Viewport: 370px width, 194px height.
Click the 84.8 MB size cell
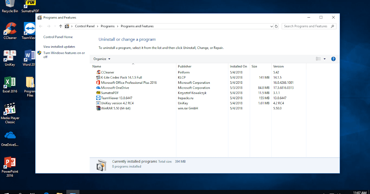[264, 88]
